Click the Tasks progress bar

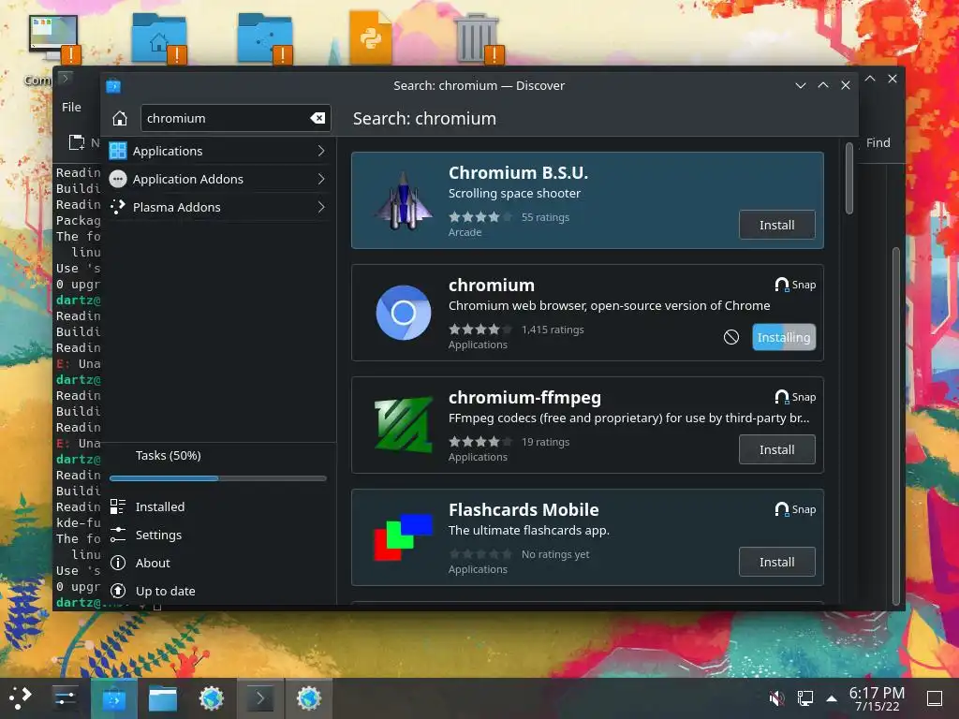pyautogui.click(x=217, y=478)
